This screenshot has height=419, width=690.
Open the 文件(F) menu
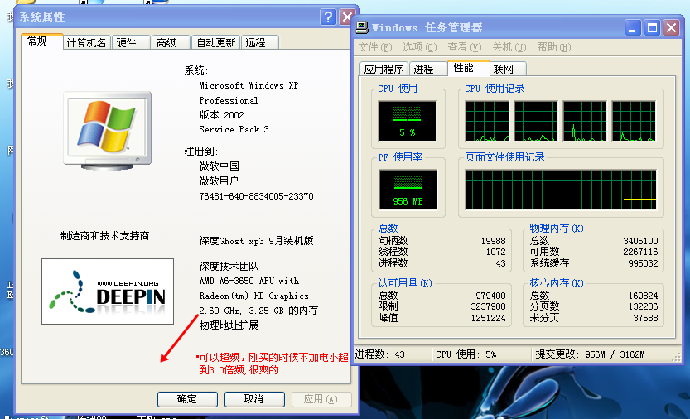coord(374,47)
